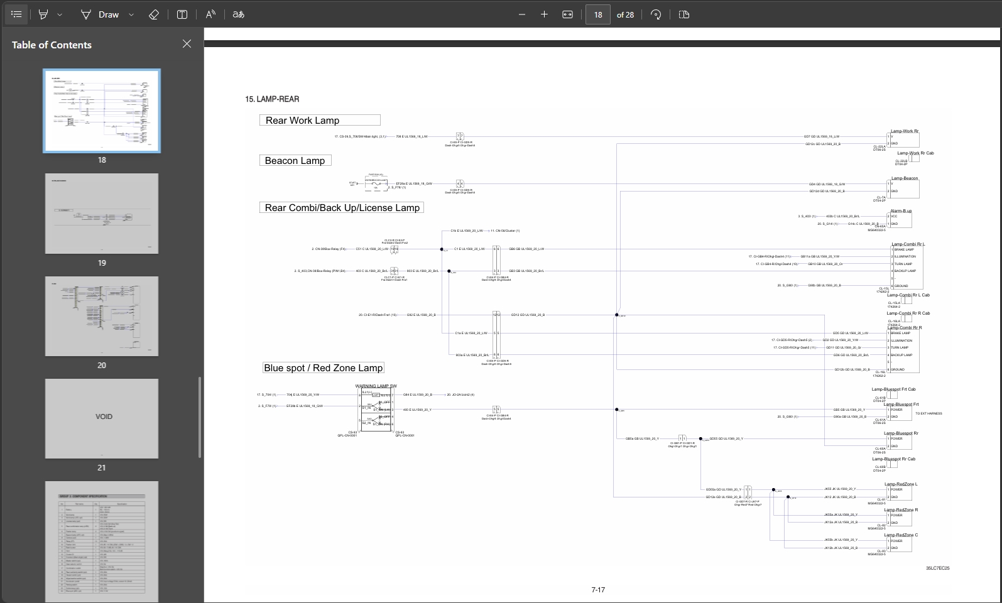Click the Add text box icon
1002x603 pixels.
coord(182,14)
